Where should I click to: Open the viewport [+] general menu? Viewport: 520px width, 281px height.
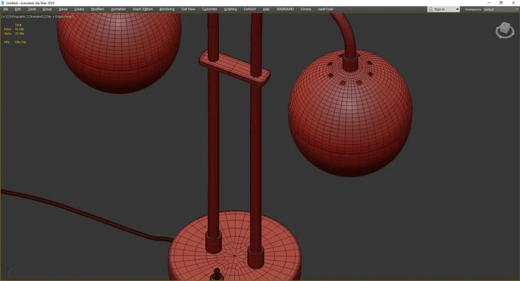tap(3, 16)
